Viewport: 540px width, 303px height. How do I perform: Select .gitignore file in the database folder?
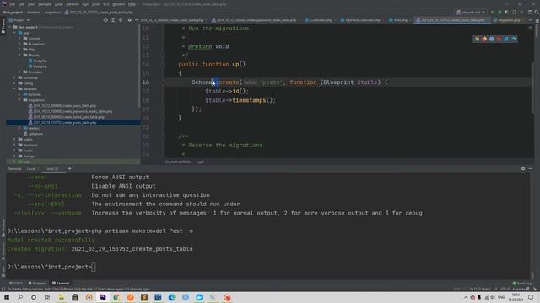coord(33,134)
